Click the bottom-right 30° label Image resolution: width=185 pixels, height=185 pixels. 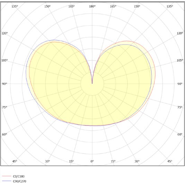point(137,161)
